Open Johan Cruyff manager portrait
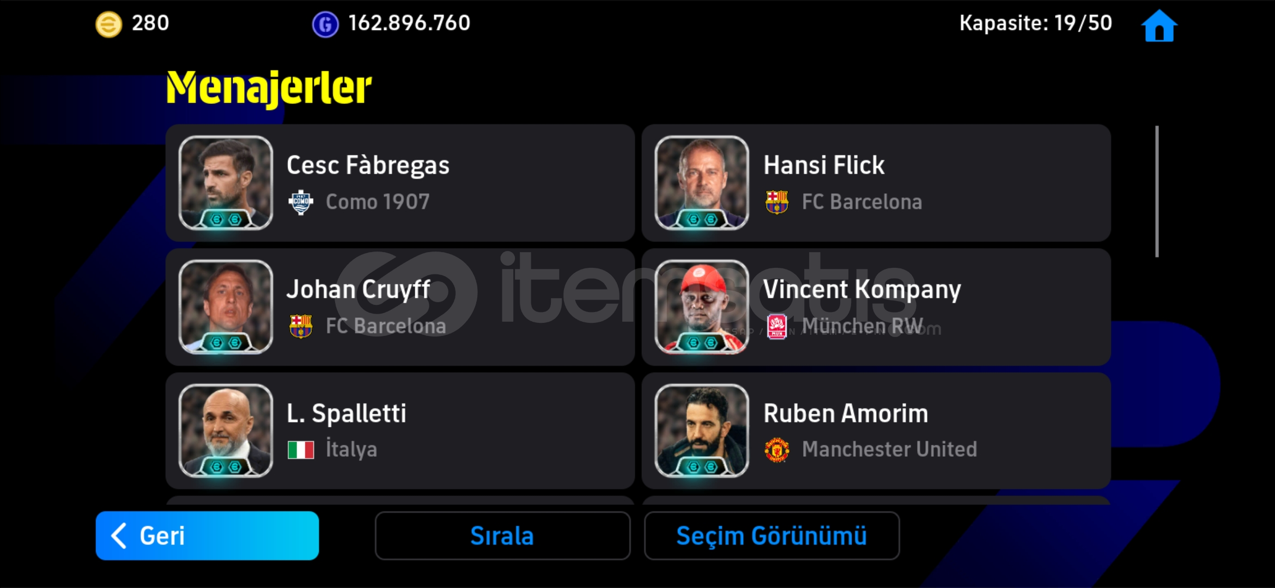 pos(226,307)
